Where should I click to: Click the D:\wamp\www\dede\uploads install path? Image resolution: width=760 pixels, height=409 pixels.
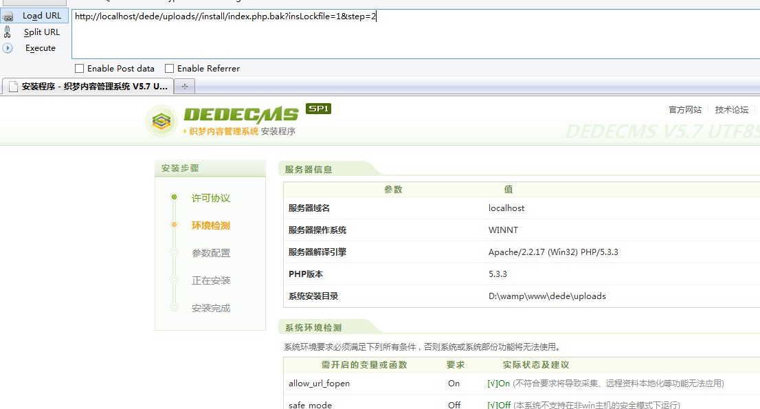pyautogui.click(x=547, y=296)
